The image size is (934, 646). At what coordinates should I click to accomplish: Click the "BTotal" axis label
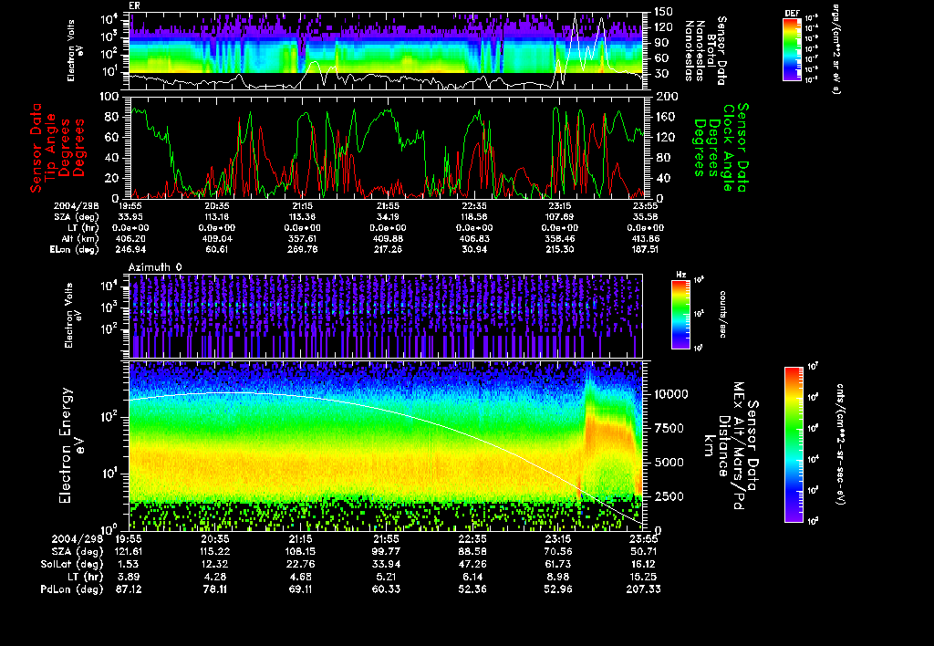click(x=711, y=50)
